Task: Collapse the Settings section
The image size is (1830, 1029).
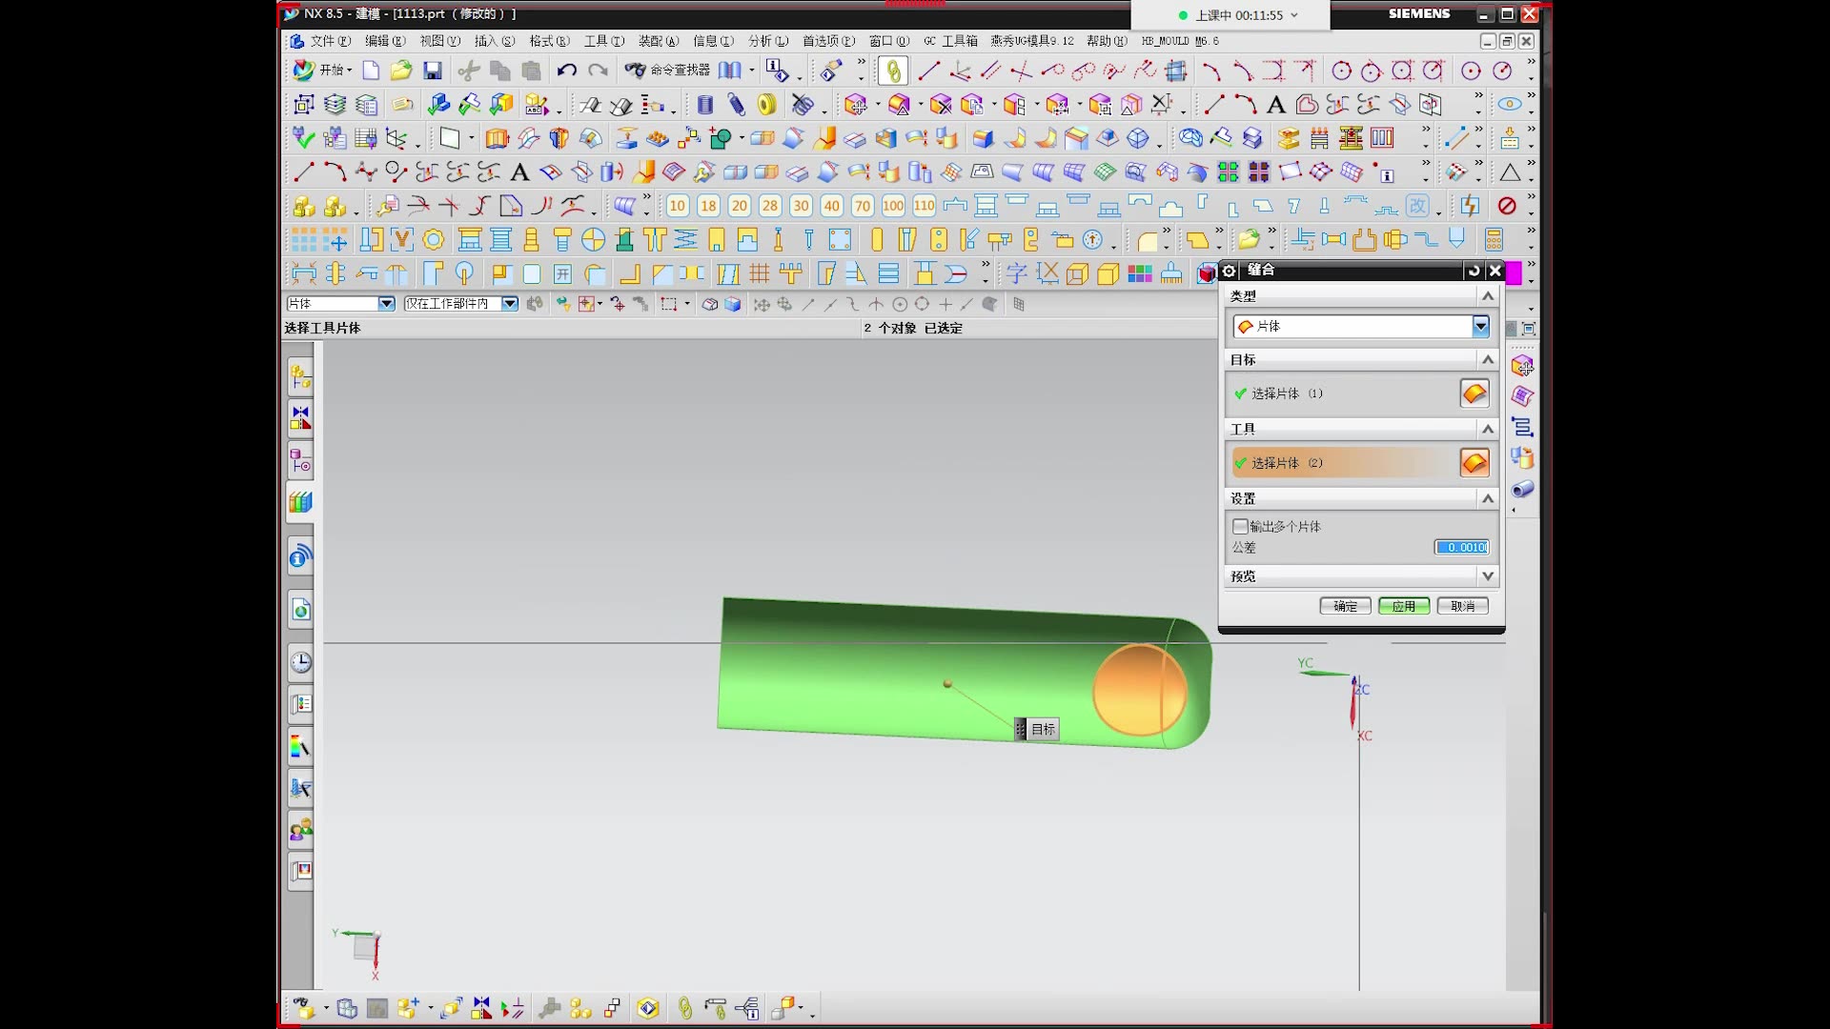Action: pos(1487,498)
